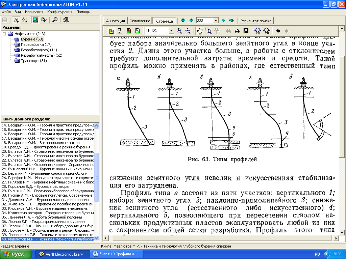Switch to the Оглавление tab
The width and height of the screenshot is (346, 259).
tap(140, 21)
